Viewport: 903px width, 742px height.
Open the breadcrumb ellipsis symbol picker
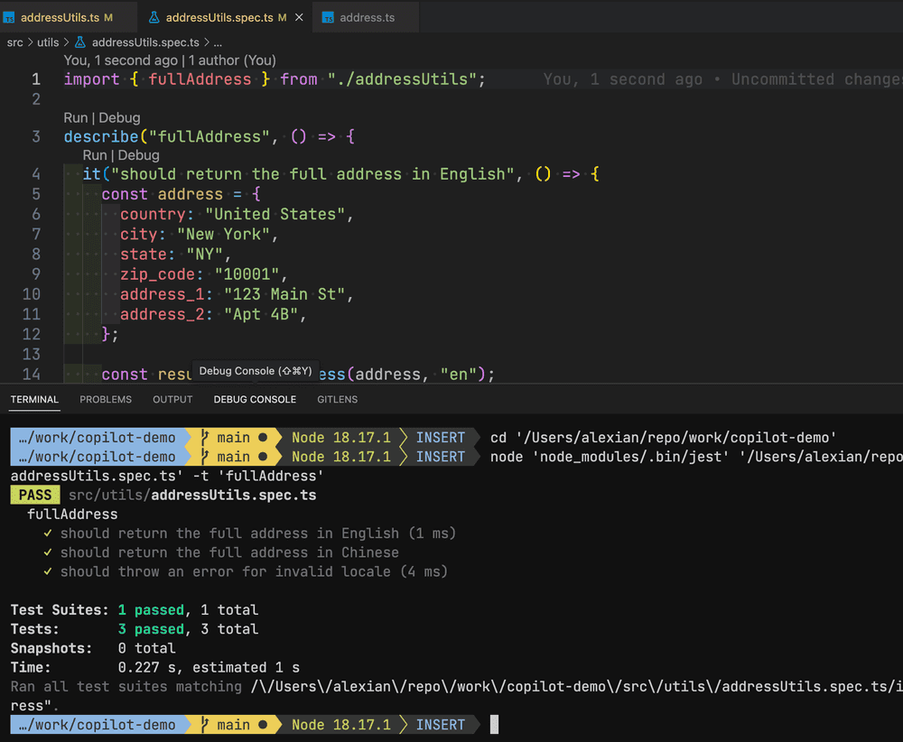tap(218, 42)
